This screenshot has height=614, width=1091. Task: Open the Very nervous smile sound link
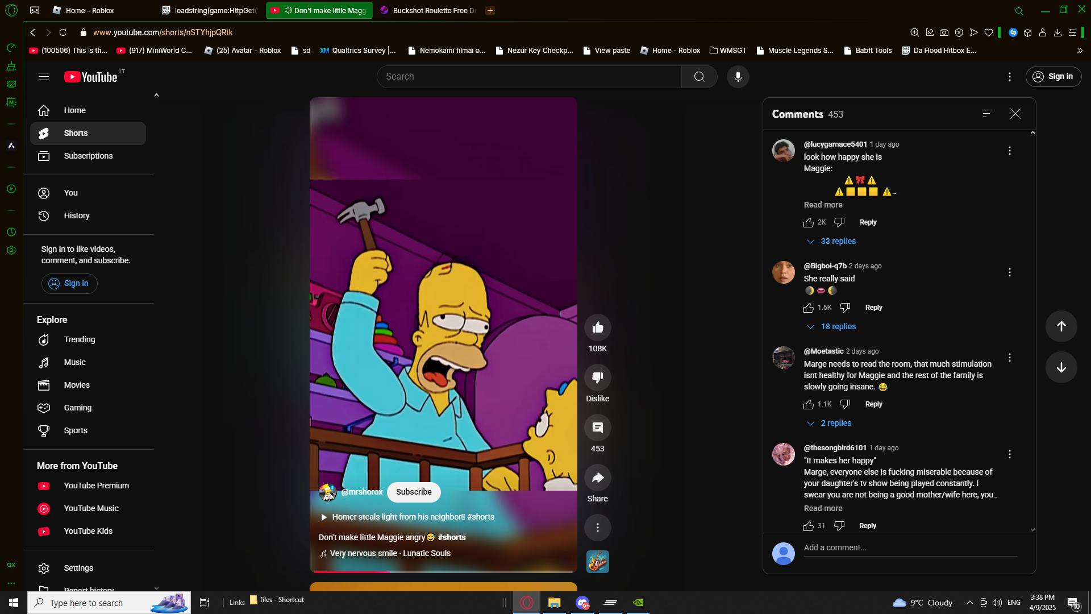[390, 553]
